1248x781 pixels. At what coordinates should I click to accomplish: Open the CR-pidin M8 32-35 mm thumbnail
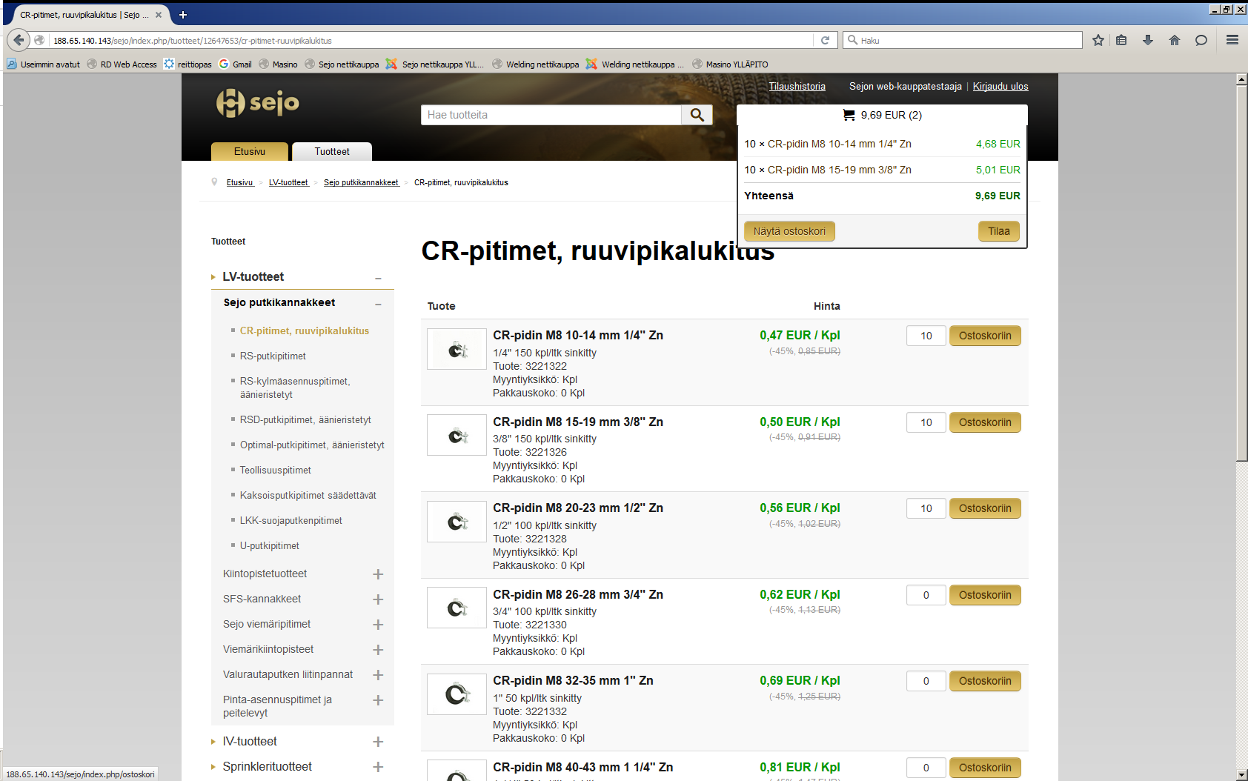457,694
